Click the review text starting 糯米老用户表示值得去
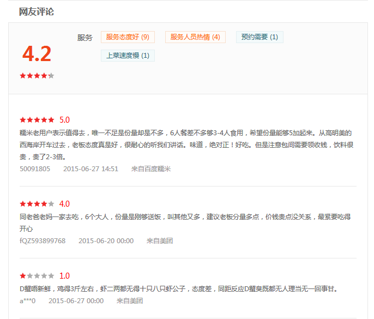374x319 pixels. pos(186,145)
